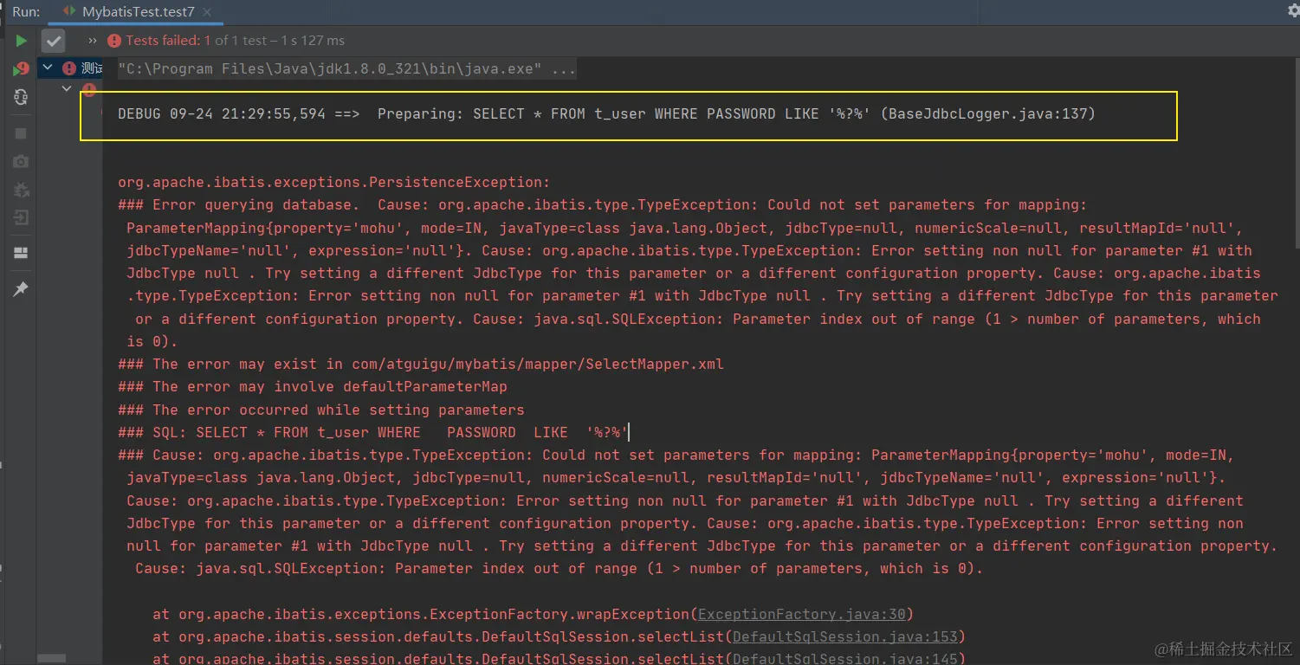Collapse the nested child test node arrow
1300x665 pixels.
(68, 89)
